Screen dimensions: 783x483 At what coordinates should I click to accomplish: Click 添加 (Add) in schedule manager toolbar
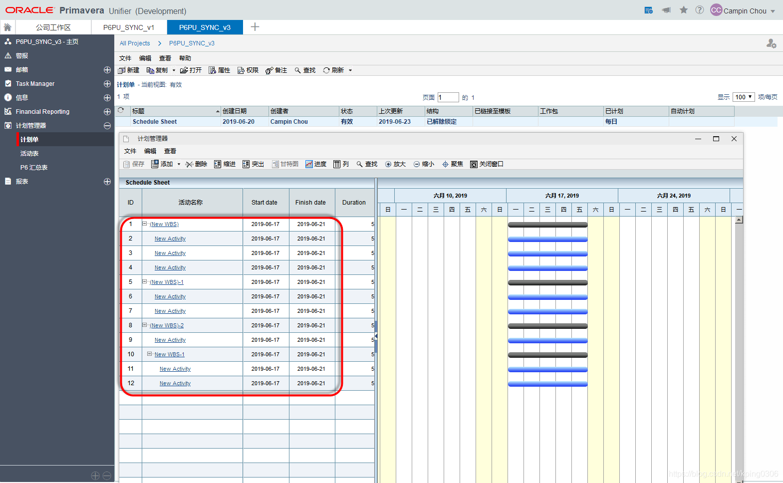162,164
